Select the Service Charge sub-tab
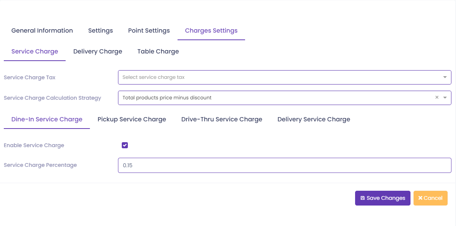This screenshot has height=226, width=456. (35, 52)
